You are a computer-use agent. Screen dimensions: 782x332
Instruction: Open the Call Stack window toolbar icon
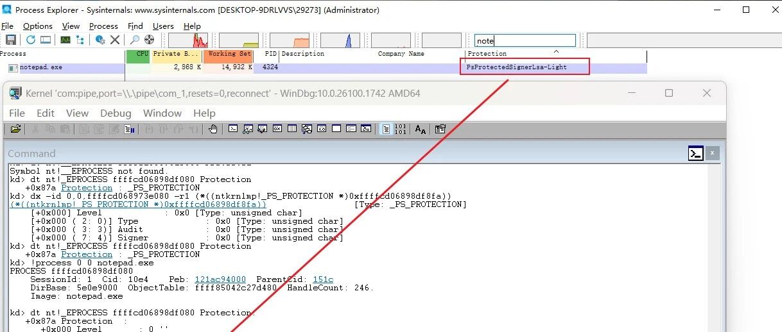point(307,129)
